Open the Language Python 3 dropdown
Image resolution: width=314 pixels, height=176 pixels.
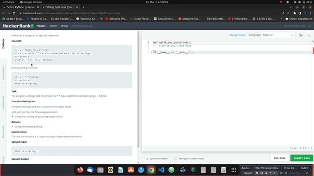tap(278, 35)
